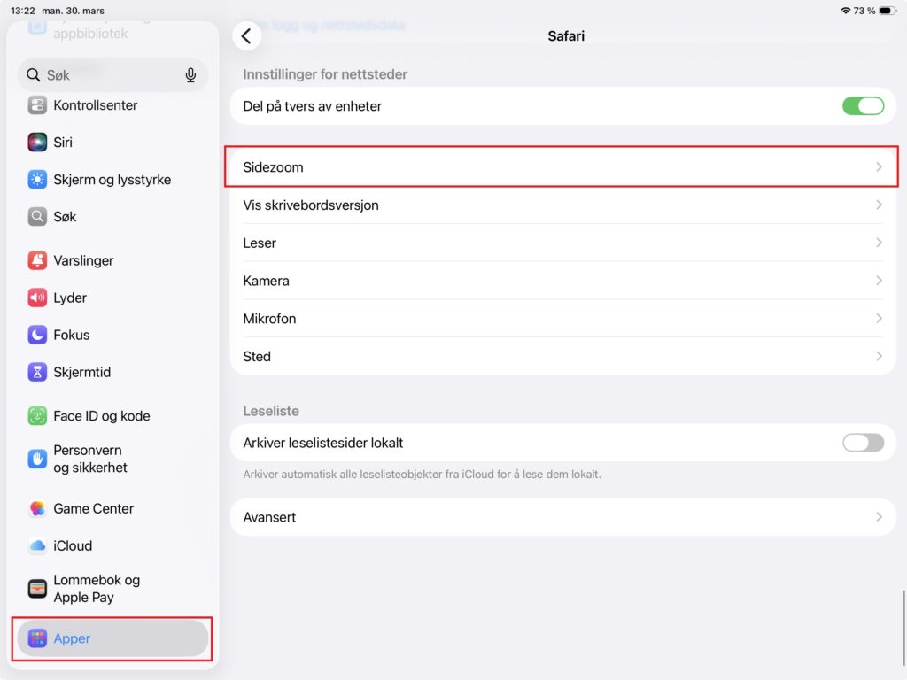This screenshot has height=680, width=907.
Task: Tap the 73 % battery percentage text
Action: pos(864,11)
